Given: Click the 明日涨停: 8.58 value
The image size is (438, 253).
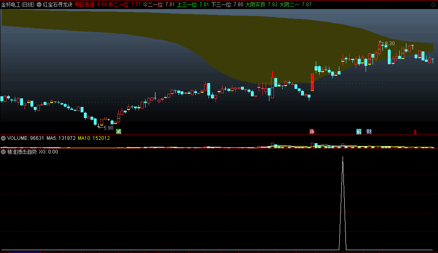Looking at the screenshot, I should [91, 5].
